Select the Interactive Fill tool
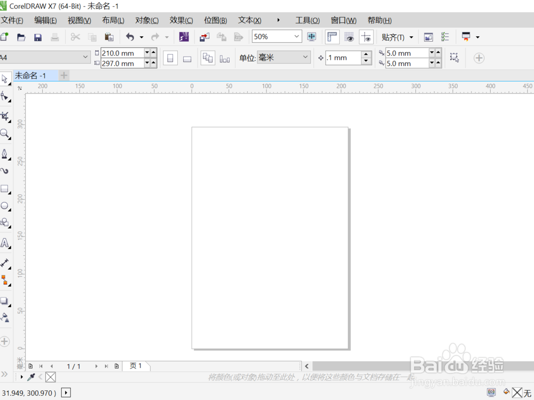 point(4,318)
